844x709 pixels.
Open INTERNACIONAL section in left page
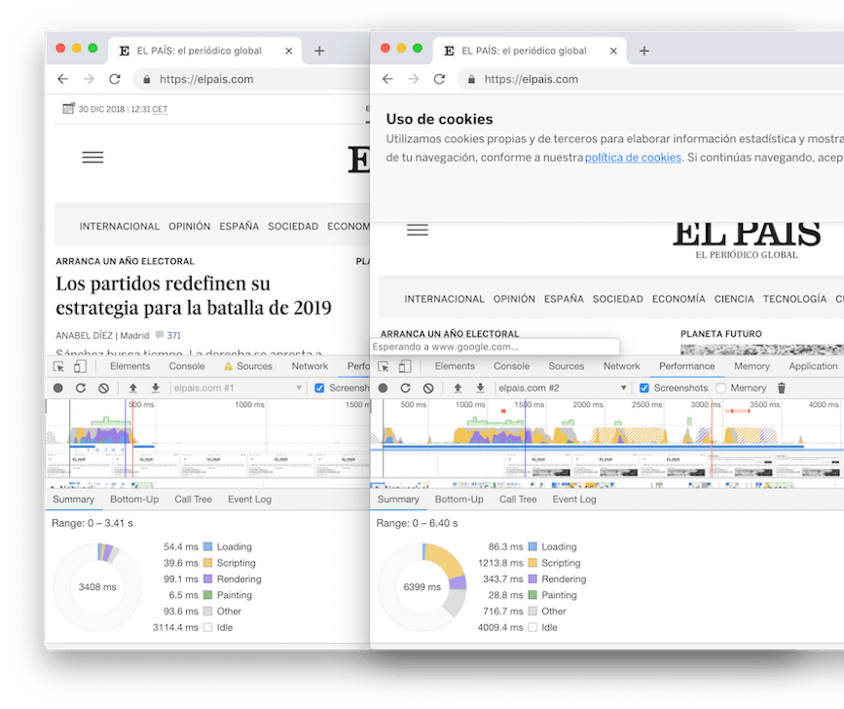[x=120, y=227]
